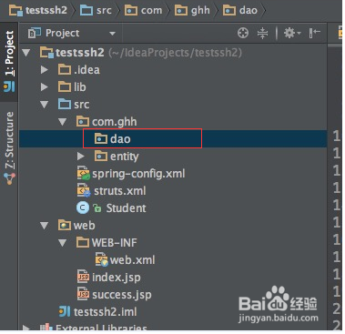Select the WEB-INF folder
Viewport: 345px width, 334px height.
point(107,243)
